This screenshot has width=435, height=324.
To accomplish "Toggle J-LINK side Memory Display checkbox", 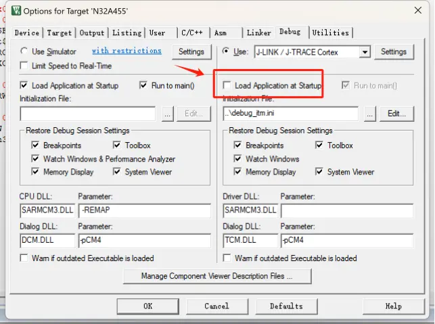I will [x=237, y=172].
